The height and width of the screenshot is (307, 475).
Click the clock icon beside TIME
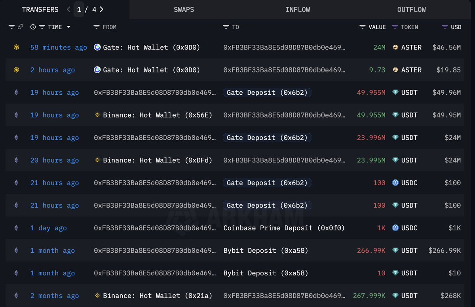[x=33, y=27]
